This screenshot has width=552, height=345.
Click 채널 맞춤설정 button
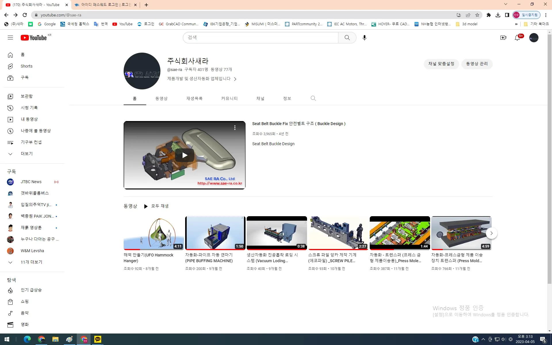(x=441, y=64)
